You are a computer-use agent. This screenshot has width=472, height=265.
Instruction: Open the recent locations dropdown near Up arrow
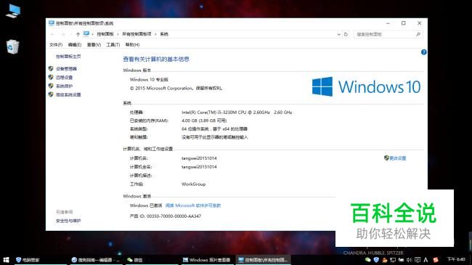[x=70, y=34]
